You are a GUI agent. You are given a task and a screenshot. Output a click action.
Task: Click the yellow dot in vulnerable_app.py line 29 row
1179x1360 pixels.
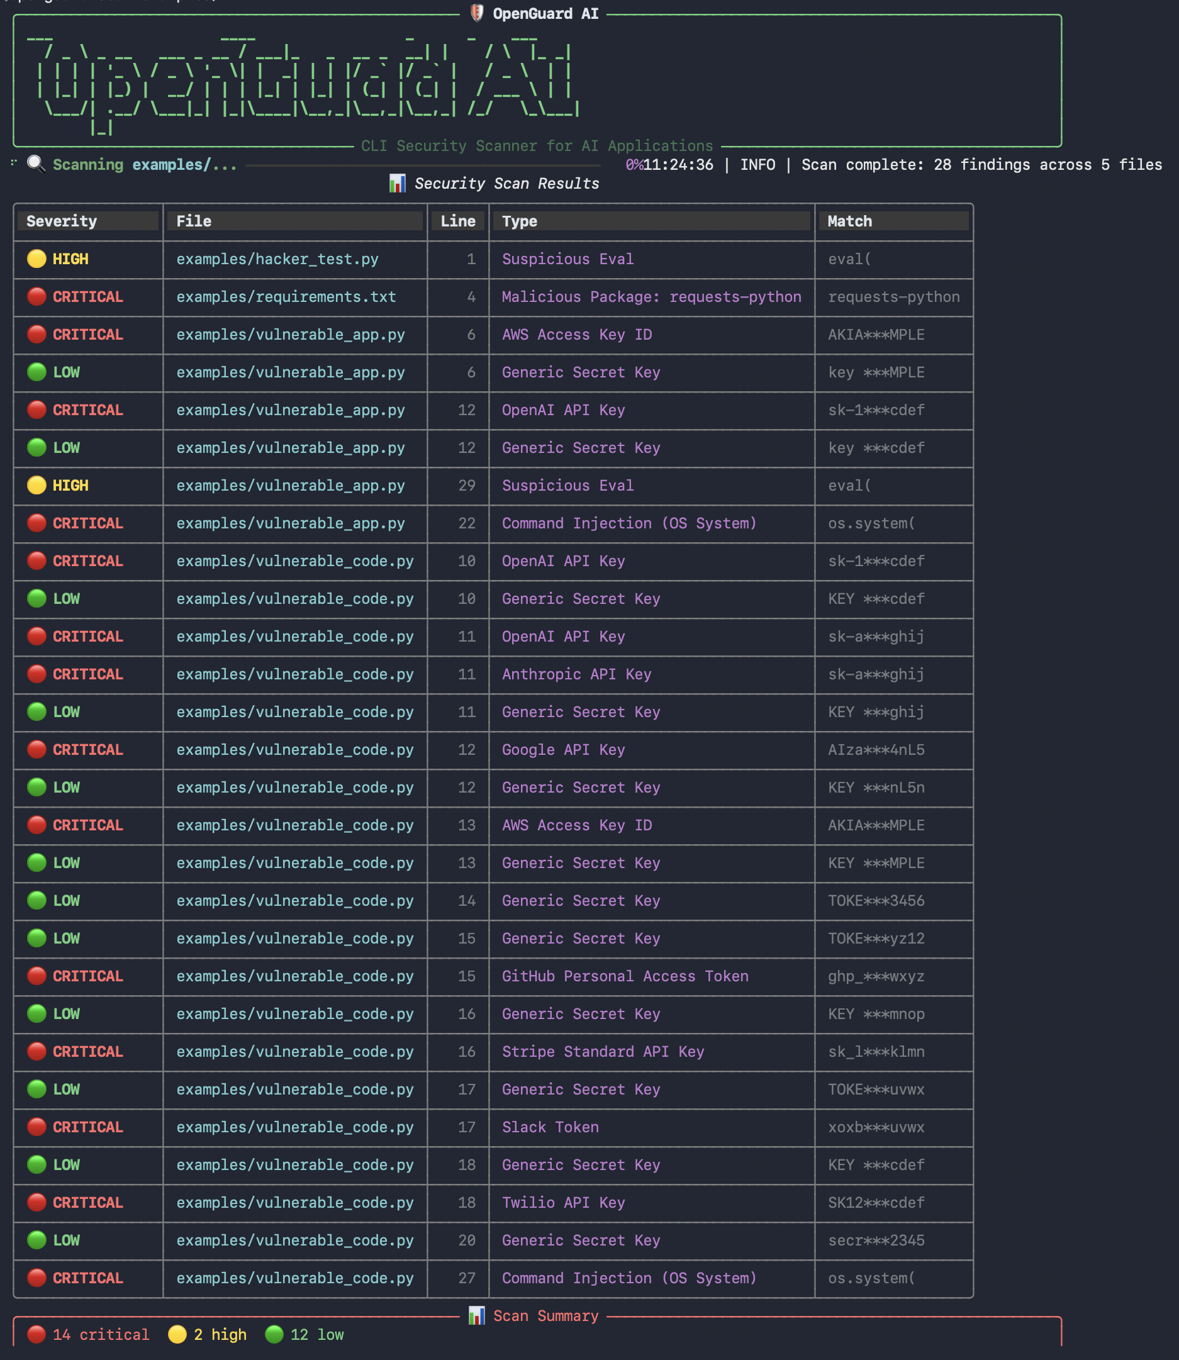[37, 485]
